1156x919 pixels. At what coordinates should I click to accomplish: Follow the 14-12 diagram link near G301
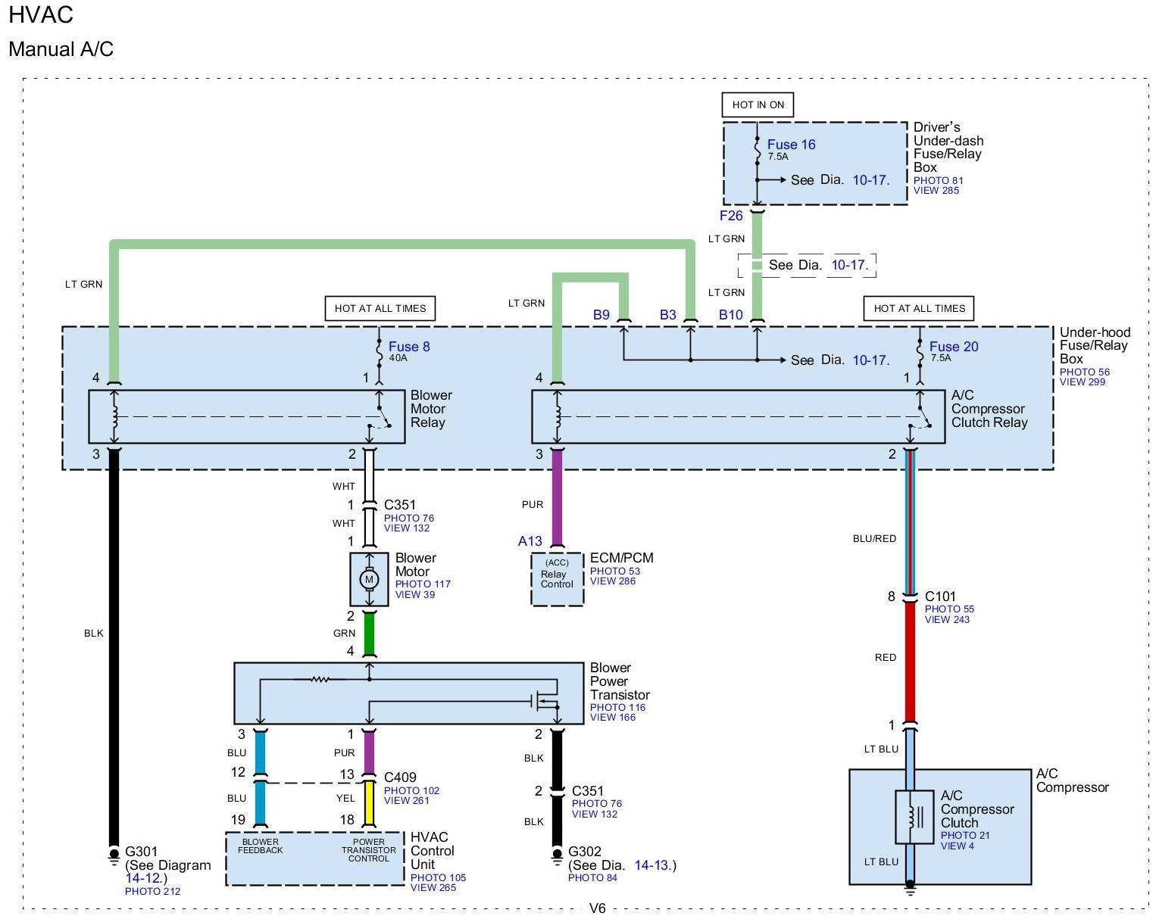tap(143, 879)
